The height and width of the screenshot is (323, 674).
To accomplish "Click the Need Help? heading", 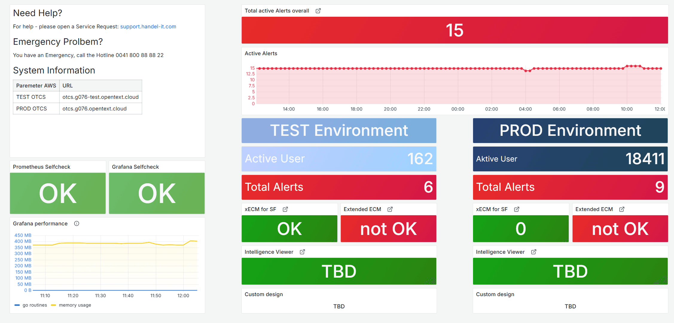I will pyautogui.click(x=38, y=13).
